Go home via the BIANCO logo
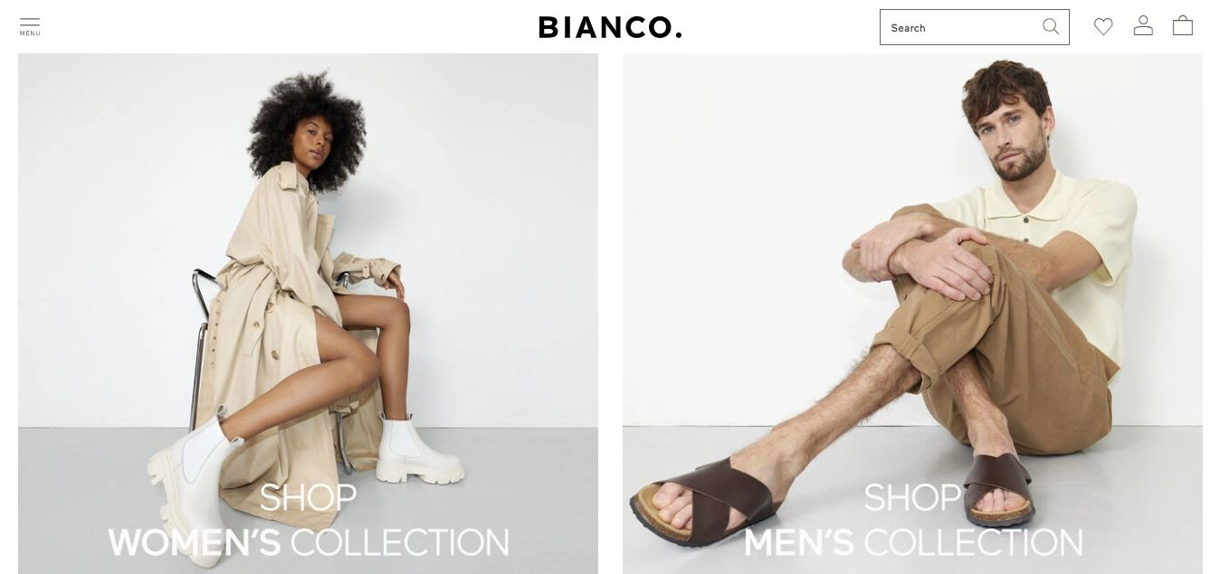Image resolution: width=1220 pixels, height=574 pixels. (610, 27)
